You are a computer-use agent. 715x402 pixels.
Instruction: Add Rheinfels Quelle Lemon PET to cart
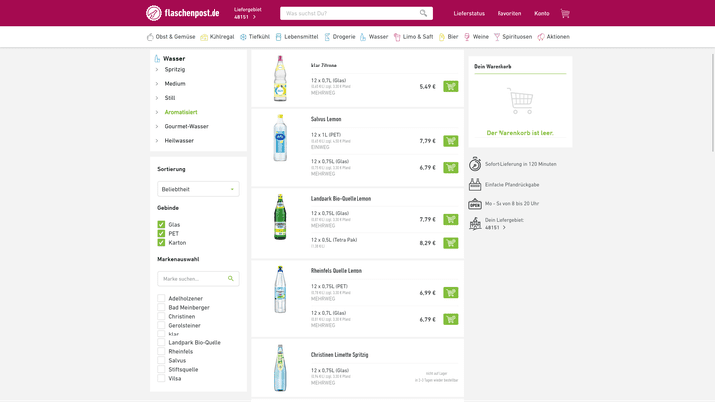click(451, 293)
